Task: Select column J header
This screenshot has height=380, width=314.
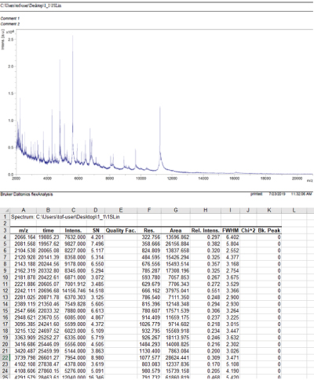Action: click(x=248, y=211)
